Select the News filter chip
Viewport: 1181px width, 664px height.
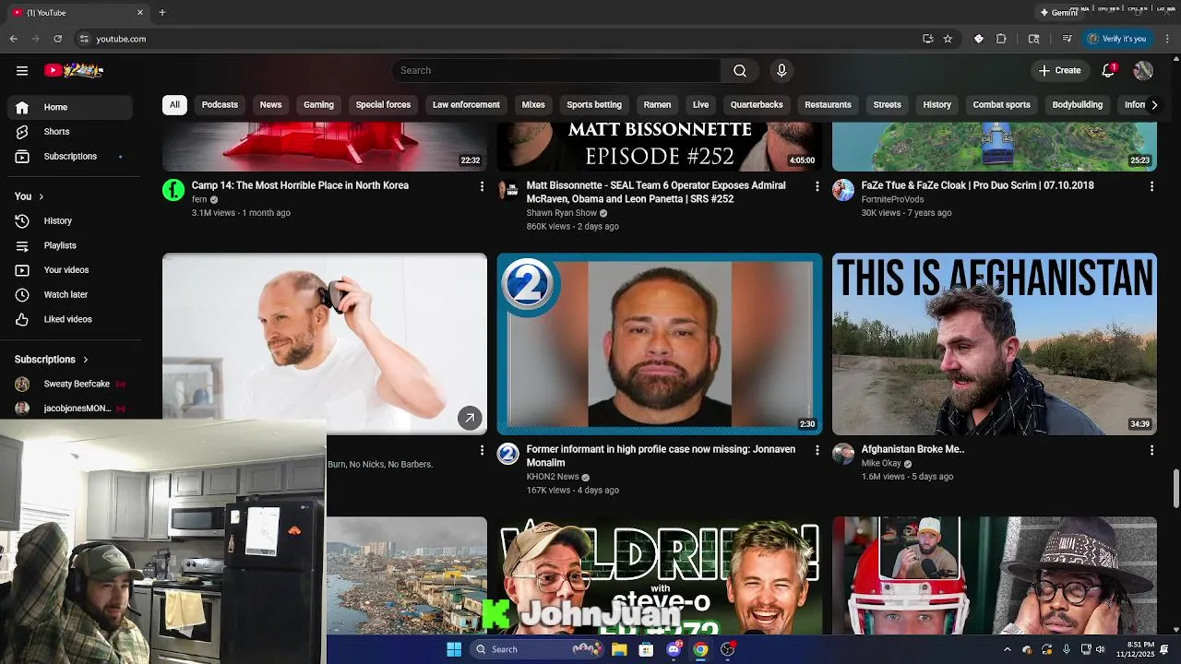[x=270, y=105]
